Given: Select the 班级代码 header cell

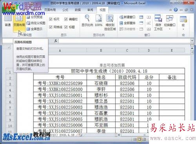Looking at the screenshot, I should [x=127, y=77].
